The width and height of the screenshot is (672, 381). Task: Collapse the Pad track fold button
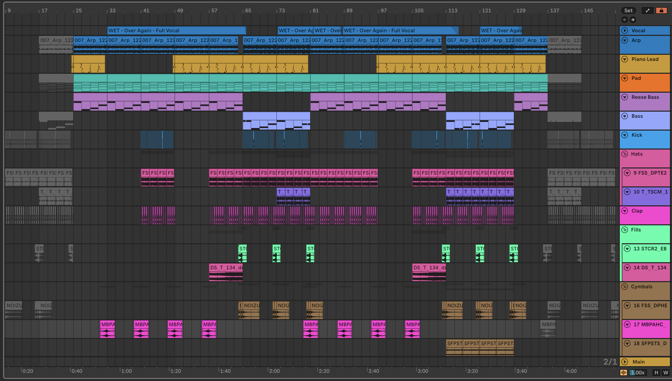625,78
